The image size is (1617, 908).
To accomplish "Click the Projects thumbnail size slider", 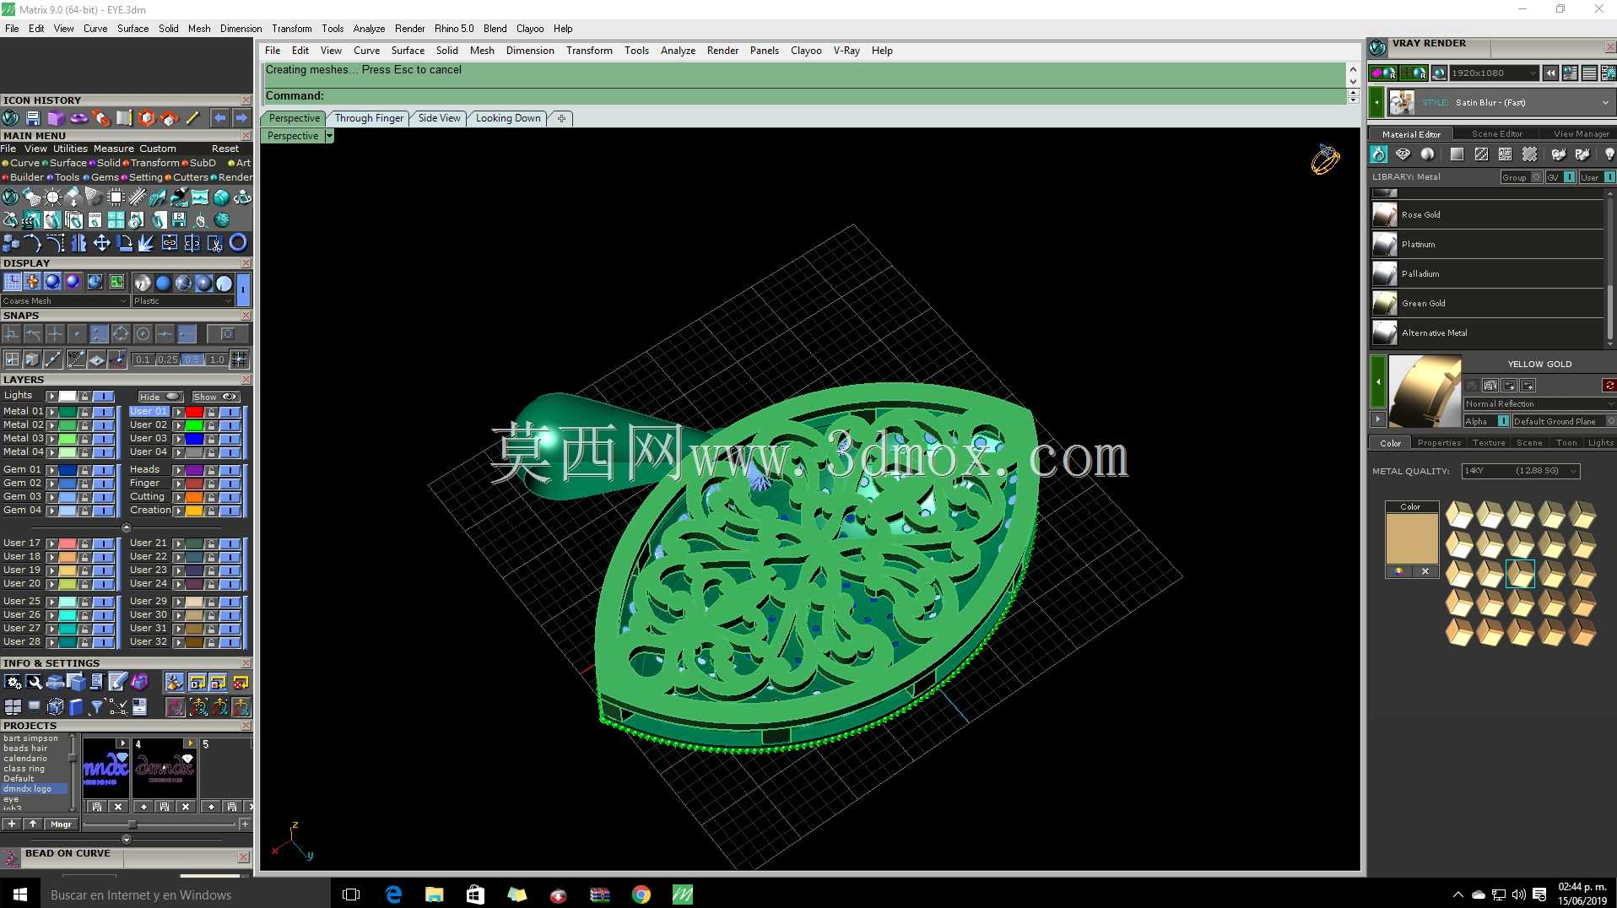I will [132, 824].
